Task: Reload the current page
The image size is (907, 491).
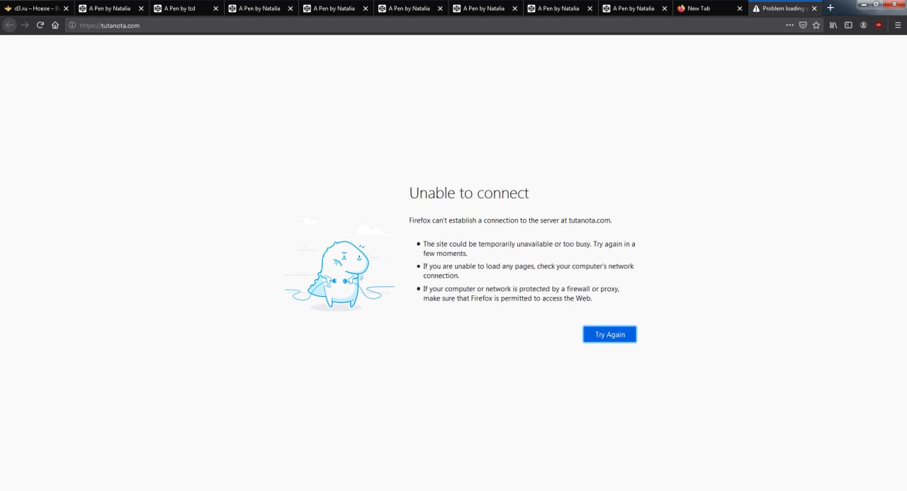Action: tap(40, 25)
